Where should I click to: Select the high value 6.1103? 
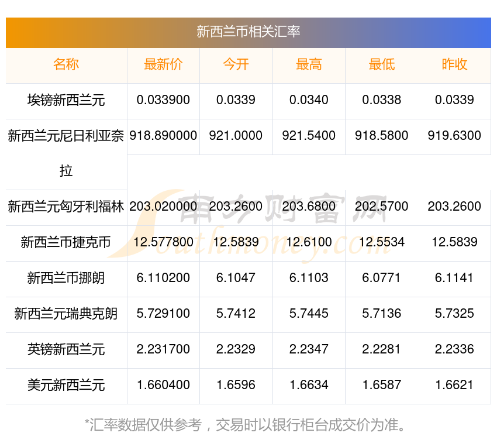coord(309,277)
